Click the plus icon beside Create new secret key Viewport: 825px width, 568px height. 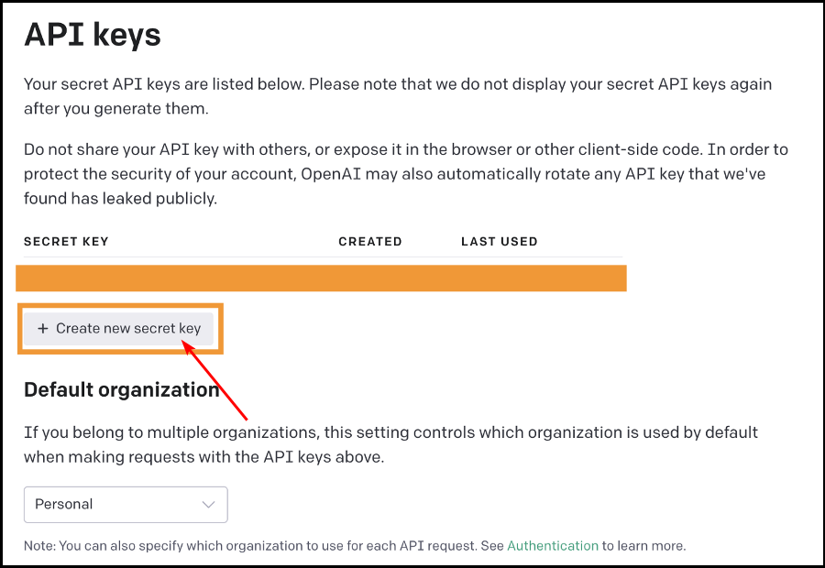[x=42, y=329]
